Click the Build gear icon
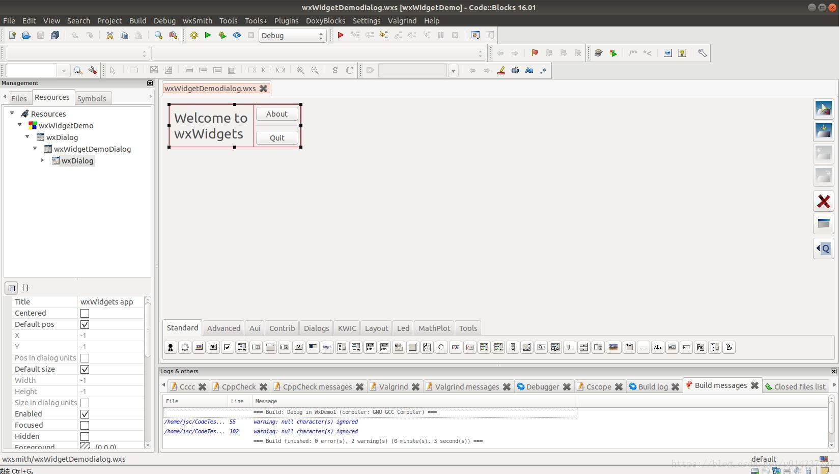 (194, 35)
